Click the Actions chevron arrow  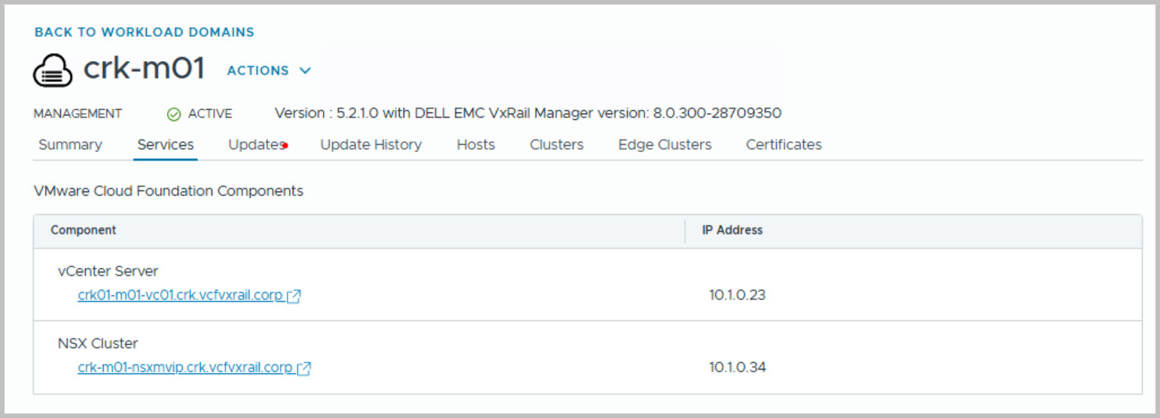[x=305, y=71]
